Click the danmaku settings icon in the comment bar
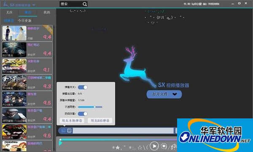 [x=63, y=130]
